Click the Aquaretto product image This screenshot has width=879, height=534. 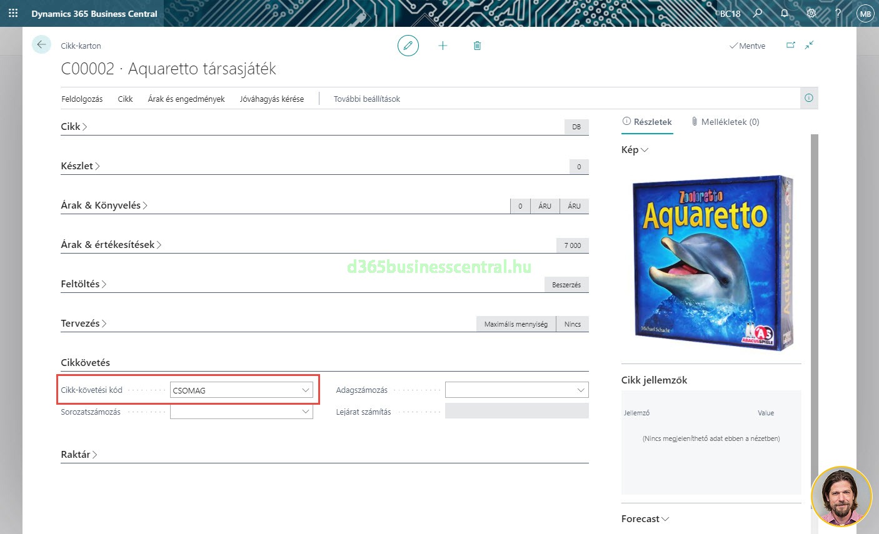(x=711, y=262)
